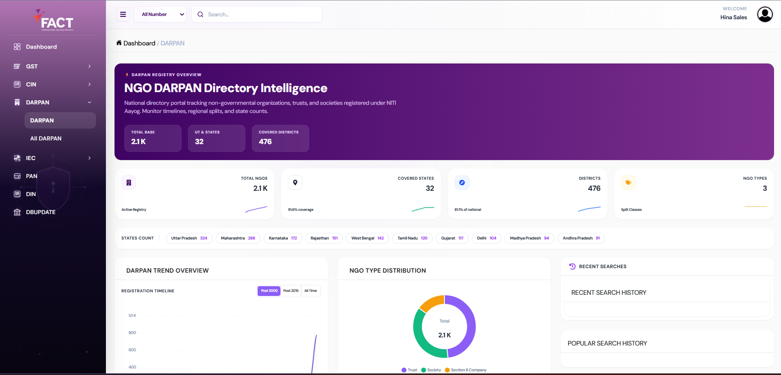Click the search magnifier icon
781x375 pixels.
click(x=200, y=14)
